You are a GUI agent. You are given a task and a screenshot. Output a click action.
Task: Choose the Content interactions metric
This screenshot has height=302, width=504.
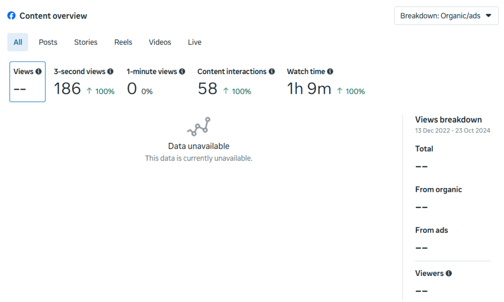pos(235,82)
